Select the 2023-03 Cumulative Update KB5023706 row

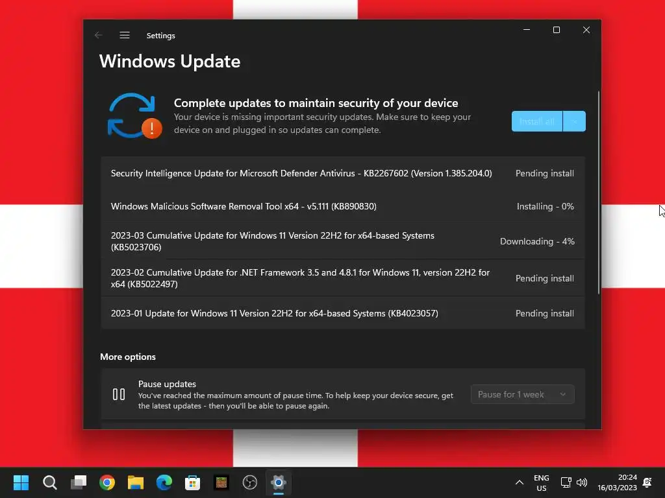343,241
